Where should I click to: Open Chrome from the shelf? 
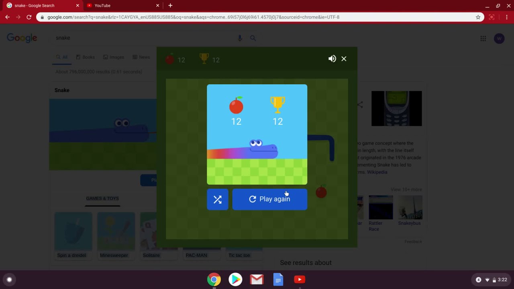point(214,279)
